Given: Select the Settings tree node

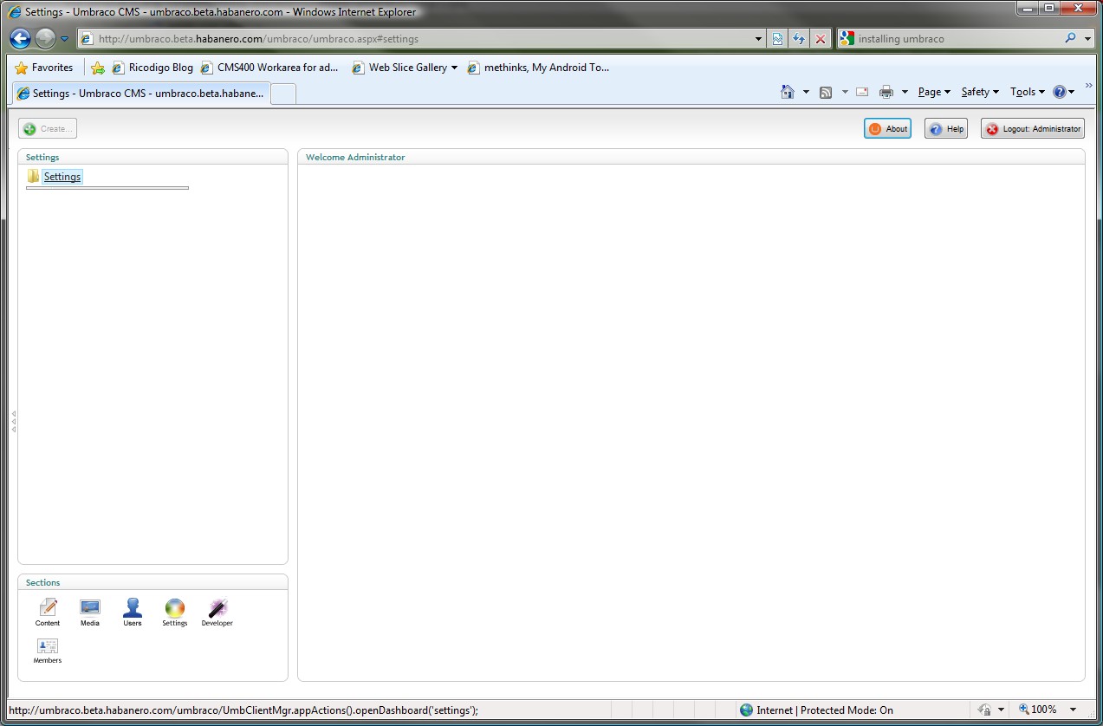Looking at the screenshot, I should pos(62,177).
